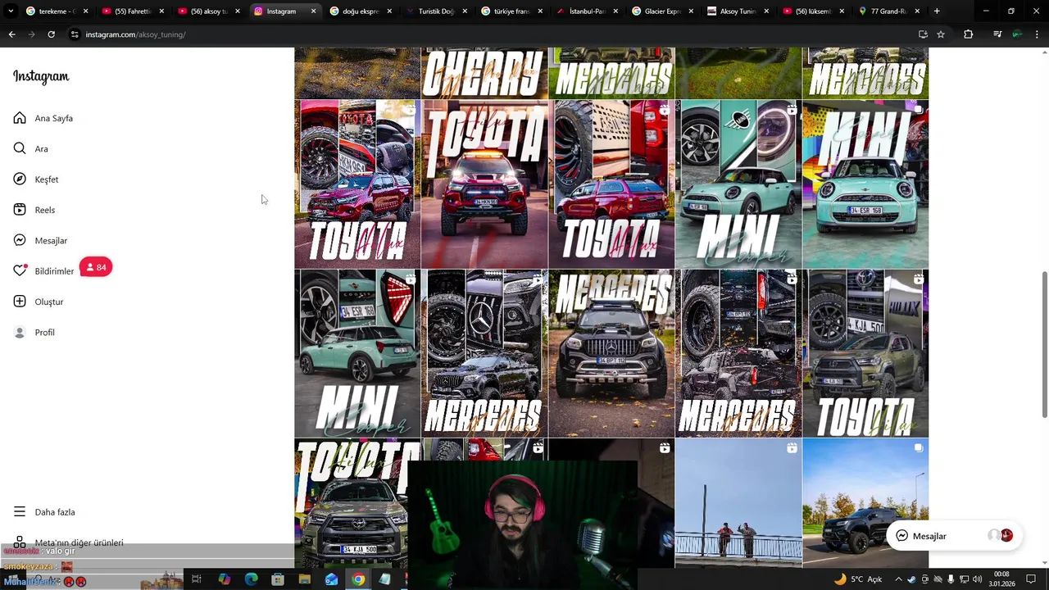Bookmark this page with star icon
1049x590 pixels.
941,34
